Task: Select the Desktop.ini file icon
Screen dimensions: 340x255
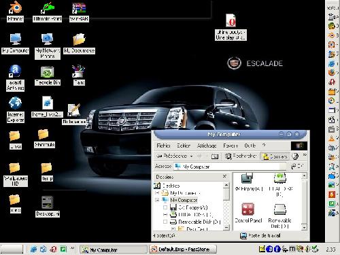Action: pyautogui.click(x=48, y=206)
